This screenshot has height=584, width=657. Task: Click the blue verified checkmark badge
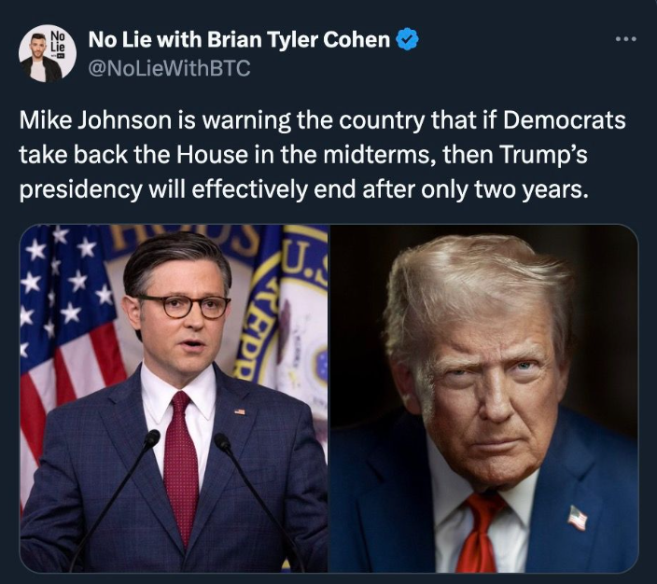coord(407,40)
